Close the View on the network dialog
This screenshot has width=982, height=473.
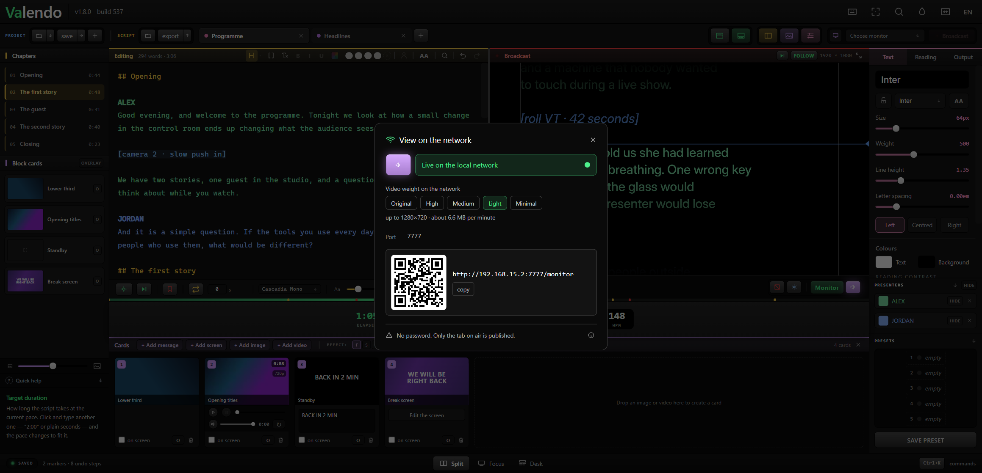point(593,140)
